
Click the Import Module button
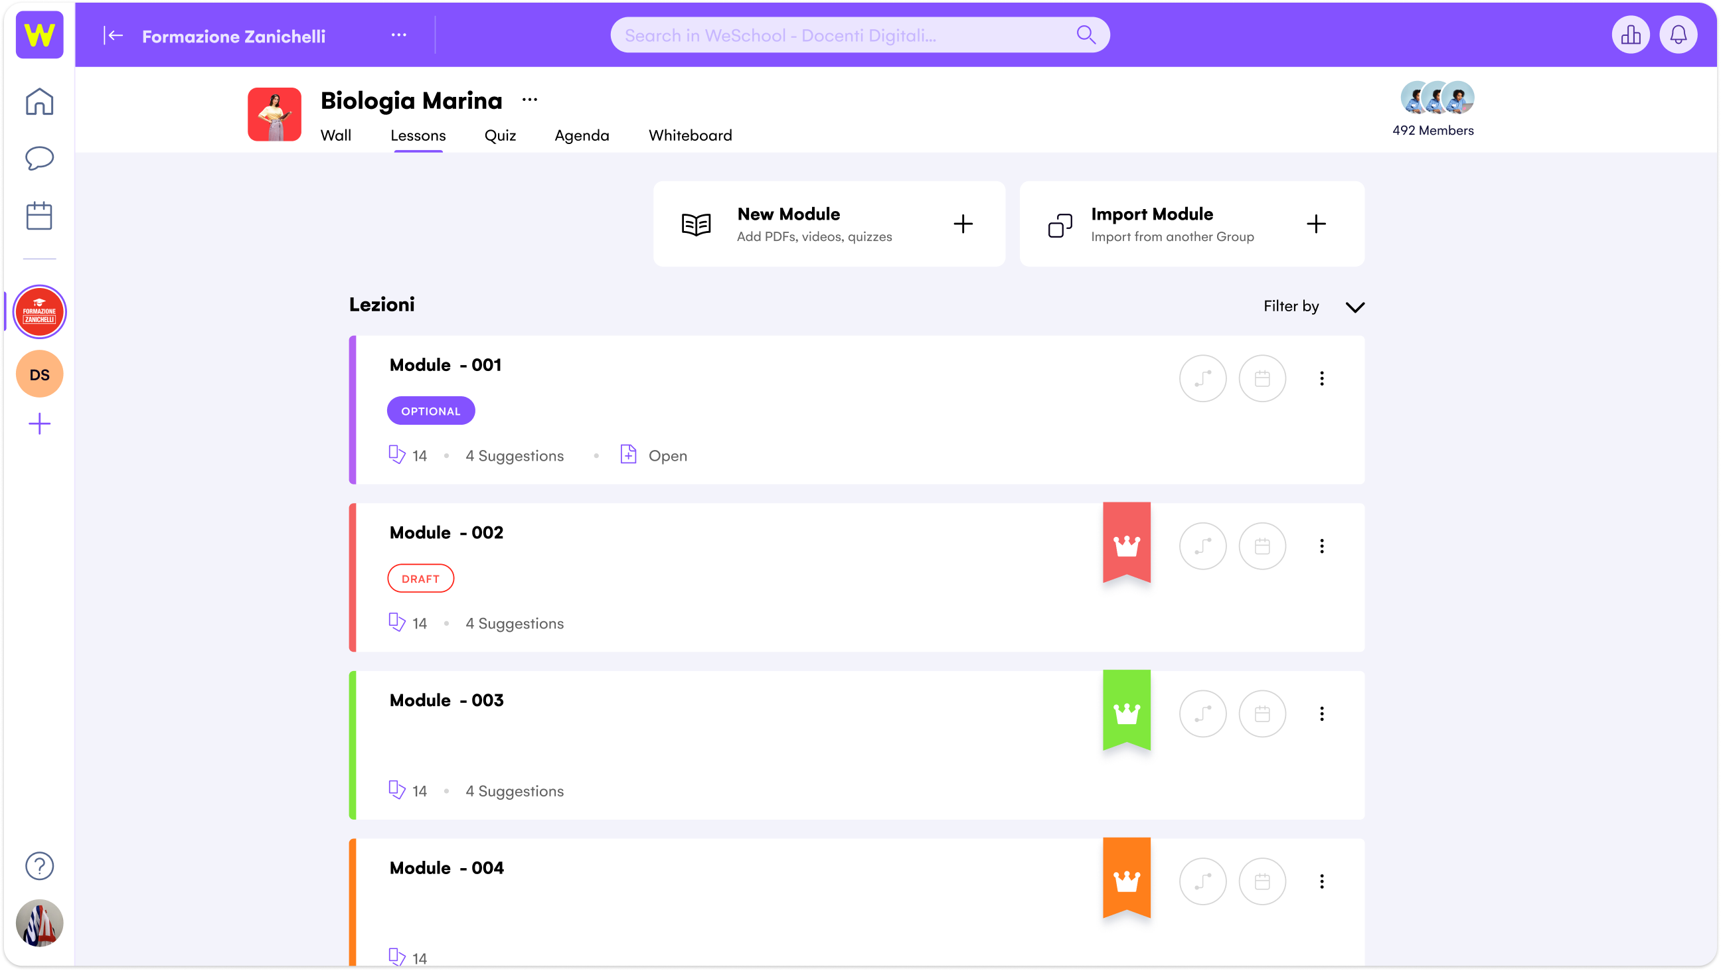pyautogui.click(x=1191, y=224)
